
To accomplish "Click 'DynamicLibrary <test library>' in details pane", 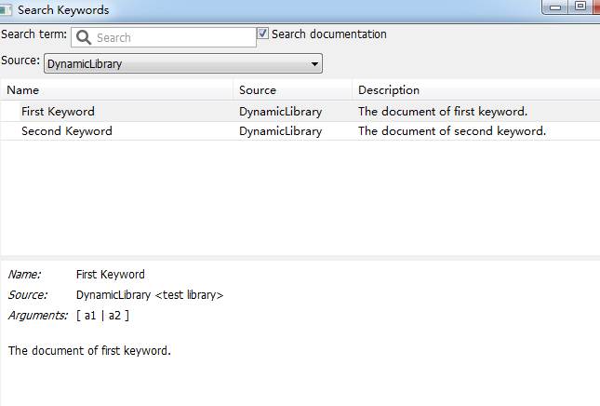I will tap(150, 295).
